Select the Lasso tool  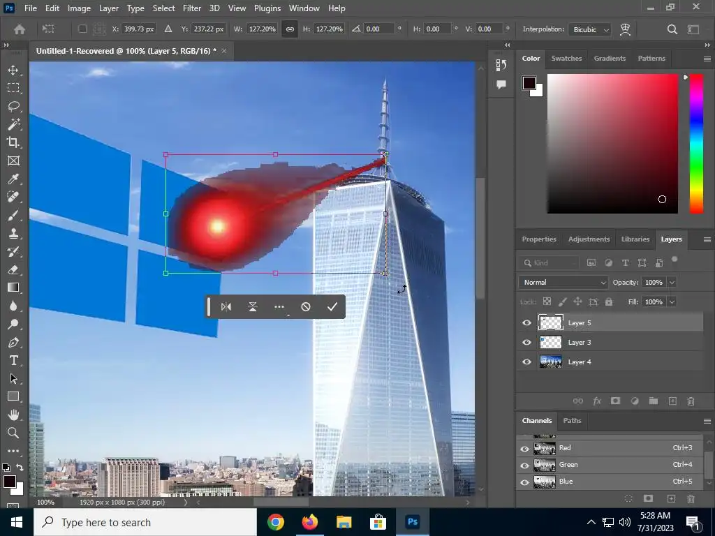click(x=13, y=106)
